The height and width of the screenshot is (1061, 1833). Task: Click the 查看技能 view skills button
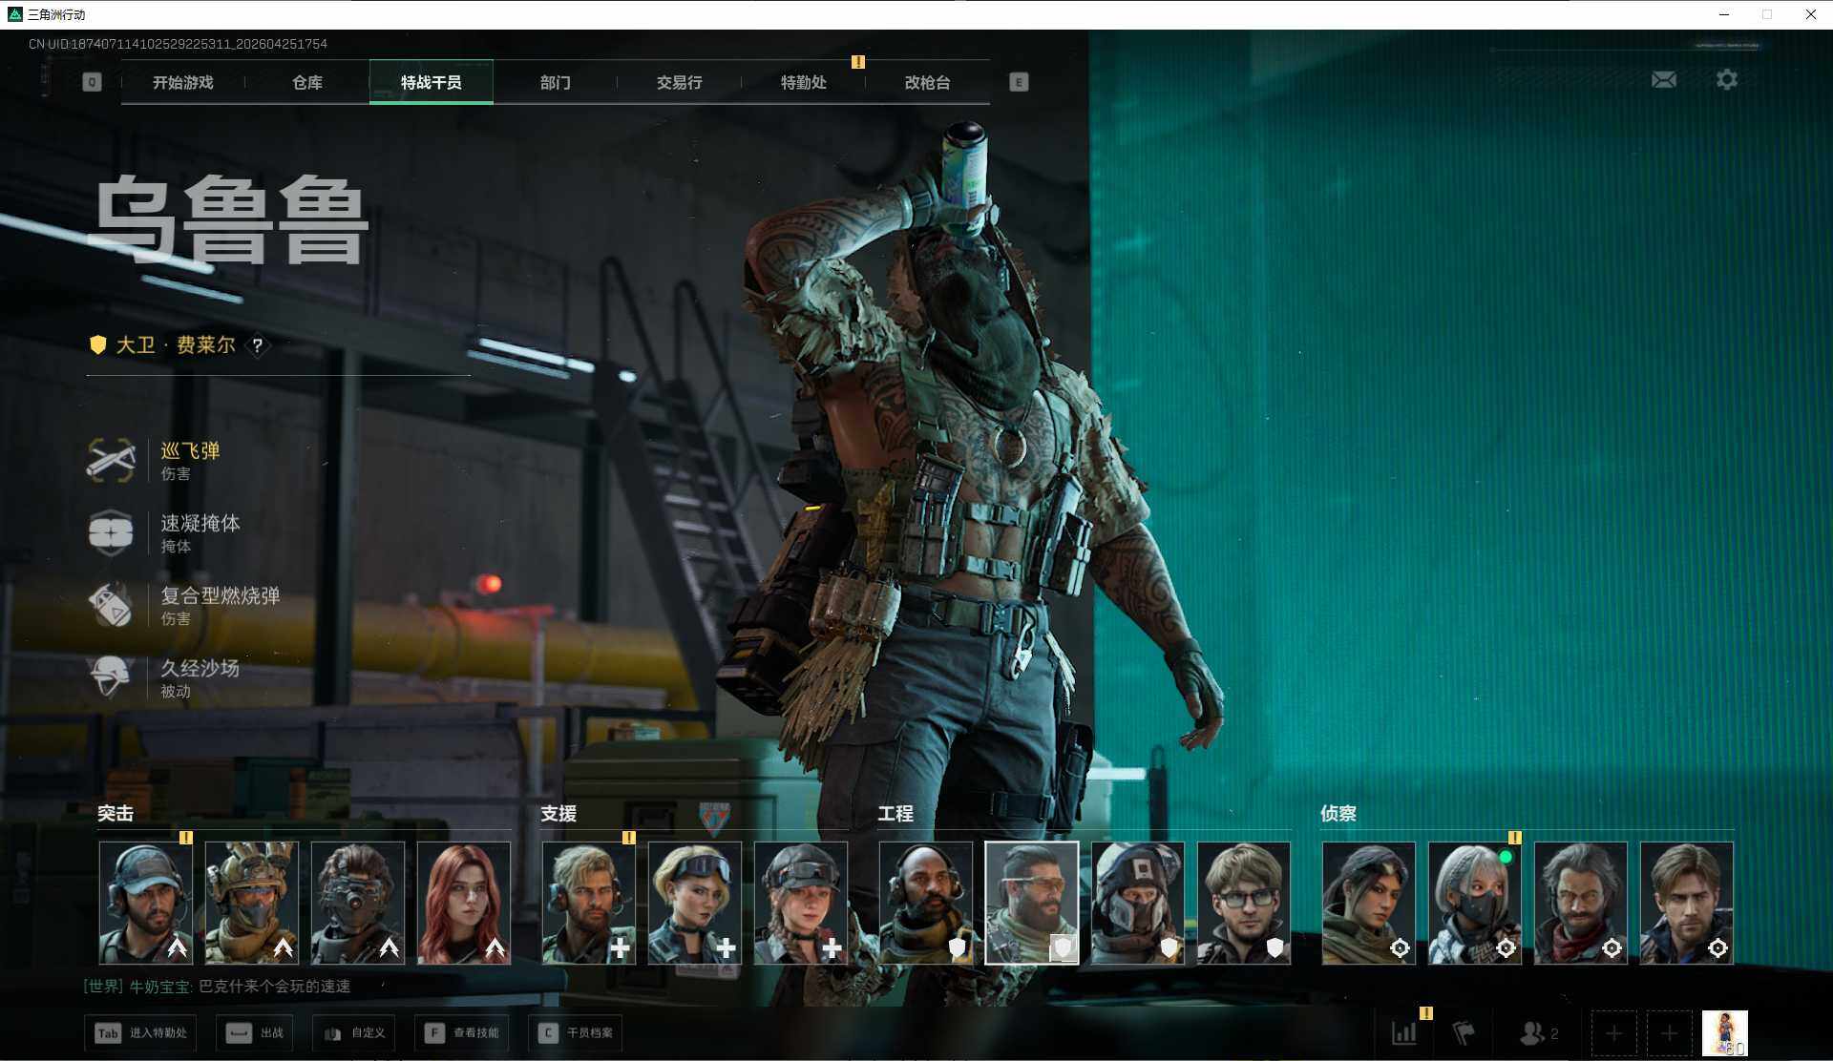coord(462,1032)
